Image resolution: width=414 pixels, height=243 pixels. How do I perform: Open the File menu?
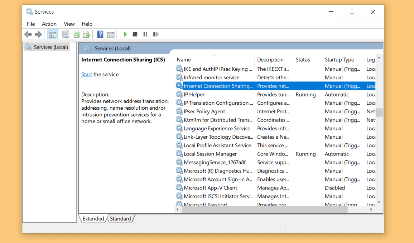click(x=31, y=24)
